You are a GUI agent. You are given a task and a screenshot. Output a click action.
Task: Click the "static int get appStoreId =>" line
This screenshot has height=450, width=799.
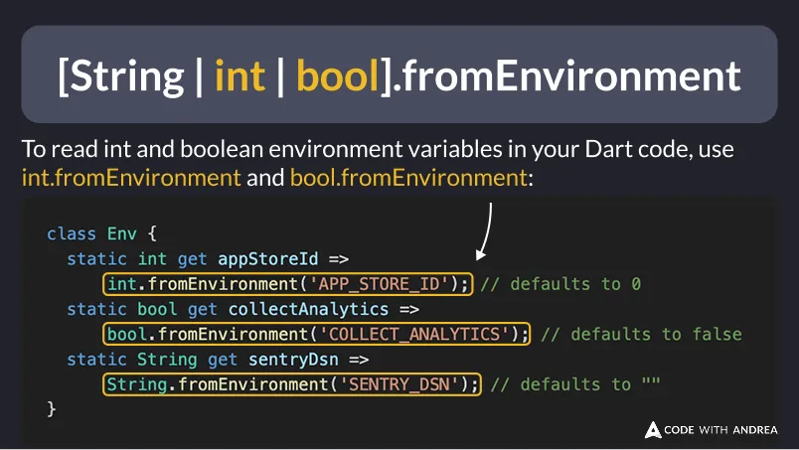point(208,259)
